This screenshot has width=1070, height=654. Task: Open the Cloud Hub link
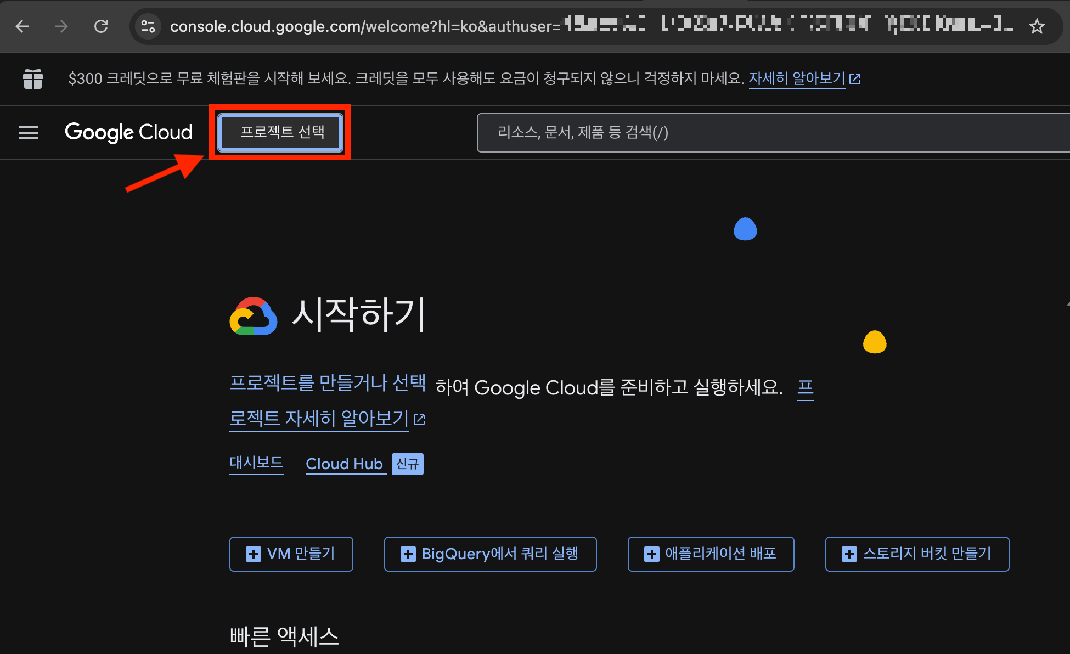click(345, 464)
